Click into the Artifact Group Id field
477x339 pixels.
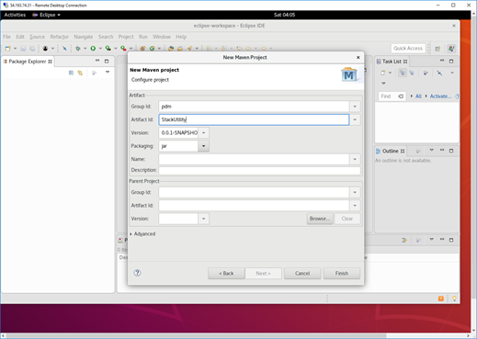(254, 107)
